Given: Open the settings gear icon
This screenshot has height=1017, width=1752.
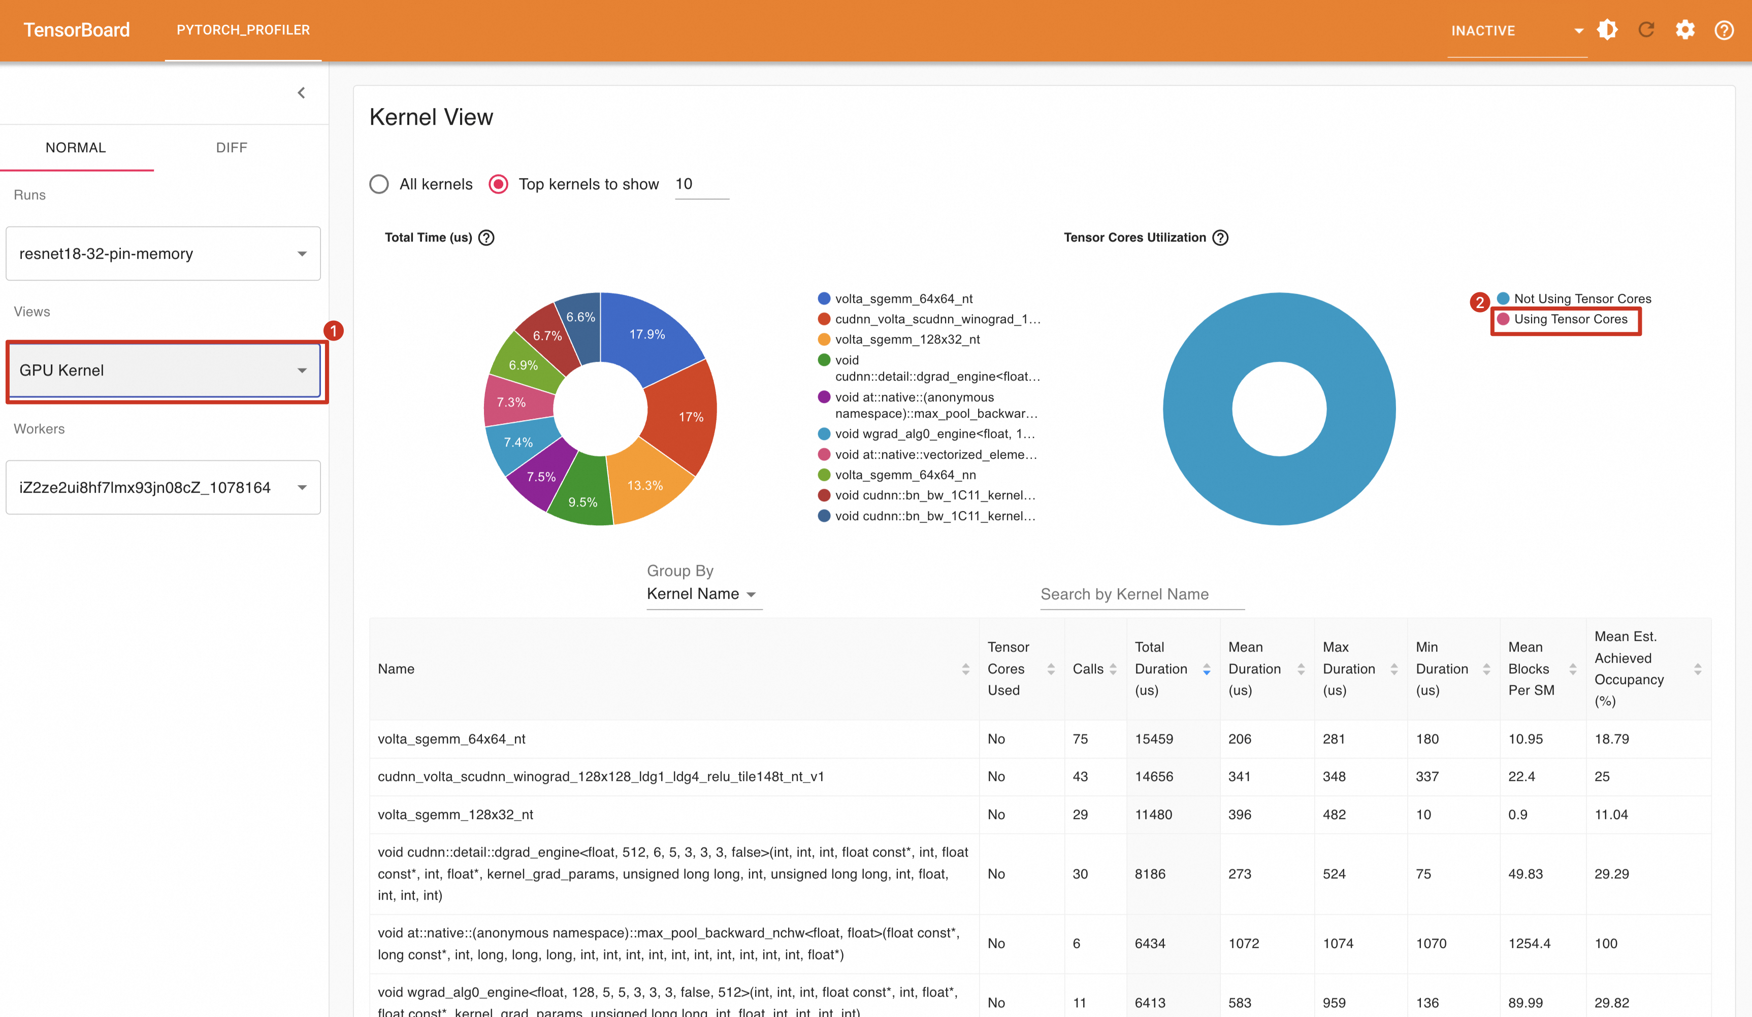Looking at the screenshot, I should click(x=1685, y=30).
